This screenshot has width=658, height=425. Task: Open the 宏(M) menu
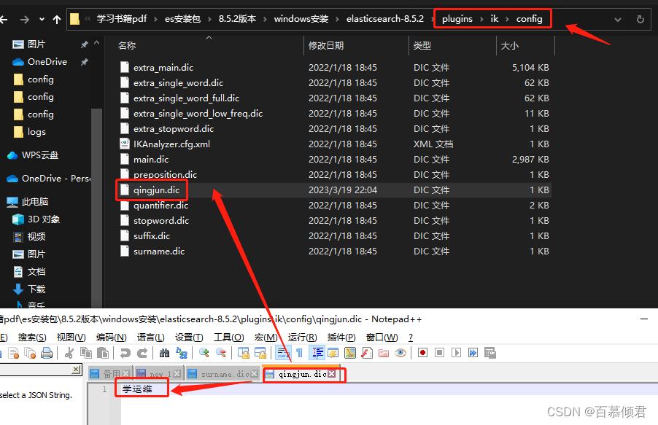pyautogui.click(x=266, y=338)
